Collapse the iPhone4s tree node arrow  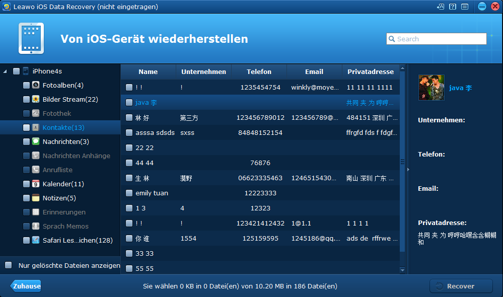point(5,71)
